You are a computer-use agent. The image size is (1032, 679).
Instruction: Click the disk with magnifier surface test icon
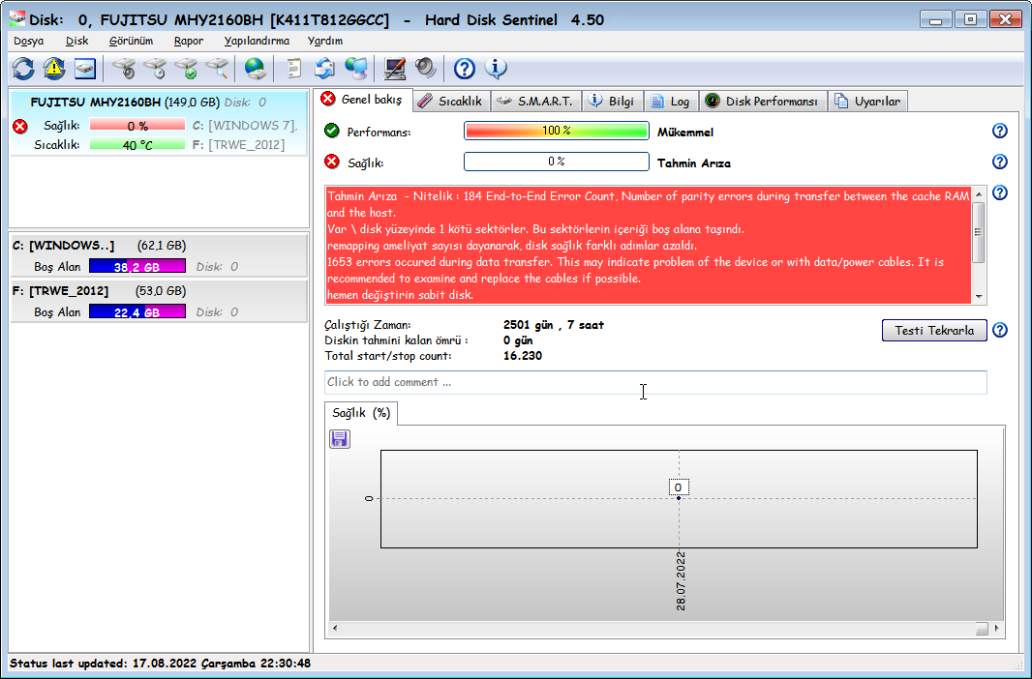217,69
